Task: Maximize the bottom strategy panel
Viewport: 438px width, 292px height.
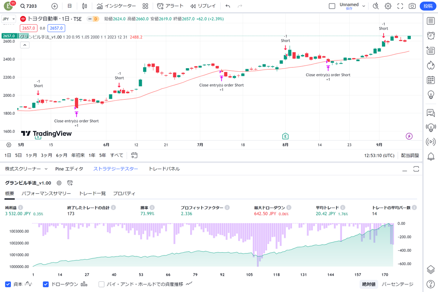Action: point(416,169)
